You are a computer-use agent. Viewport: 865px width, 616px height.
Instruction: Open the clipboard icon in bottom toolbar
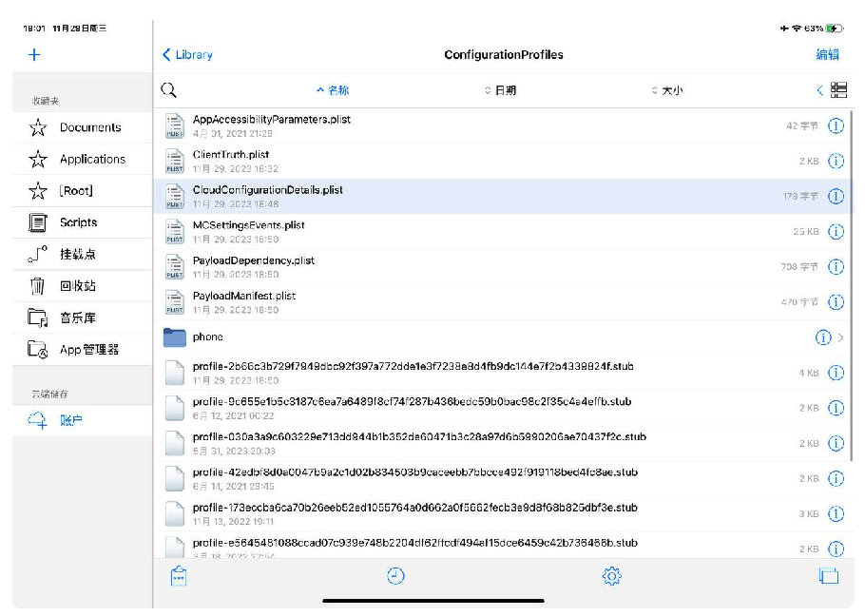click(x=178, y=576)
